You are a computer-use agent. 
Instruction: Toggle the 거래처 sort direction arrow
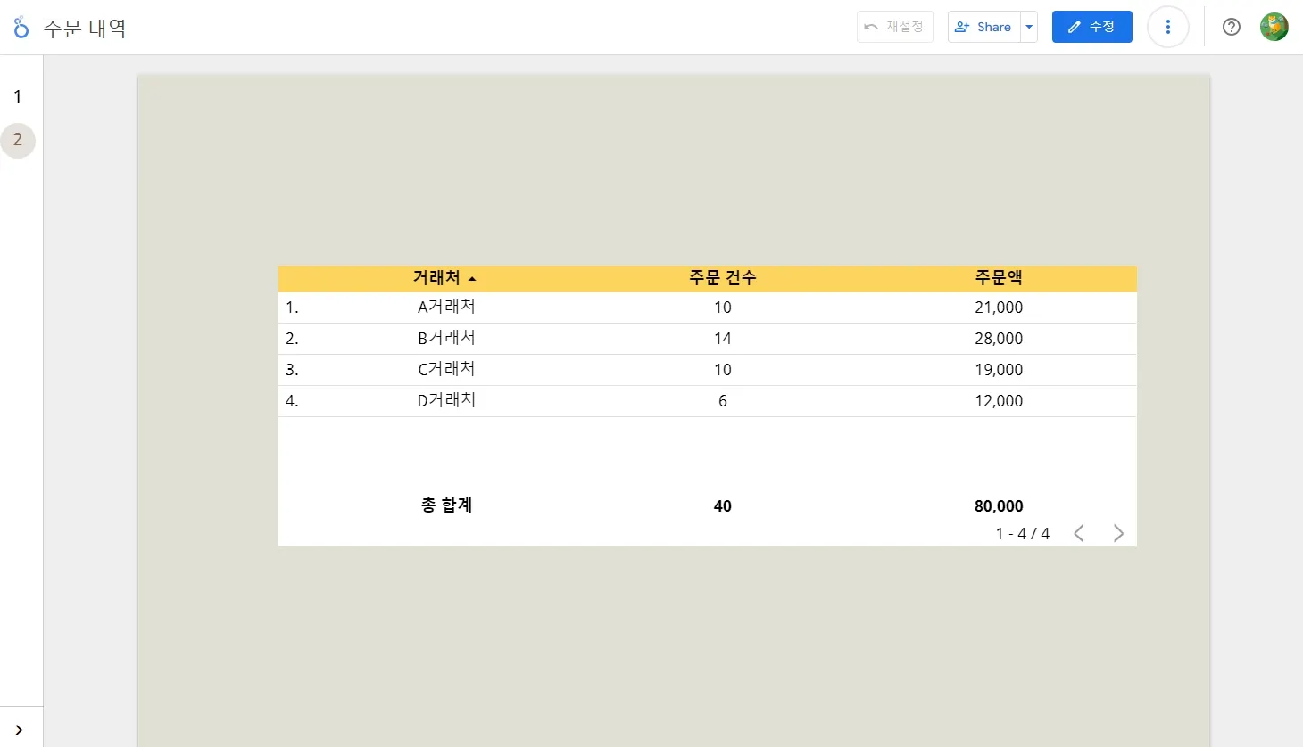tap(472, 279)
